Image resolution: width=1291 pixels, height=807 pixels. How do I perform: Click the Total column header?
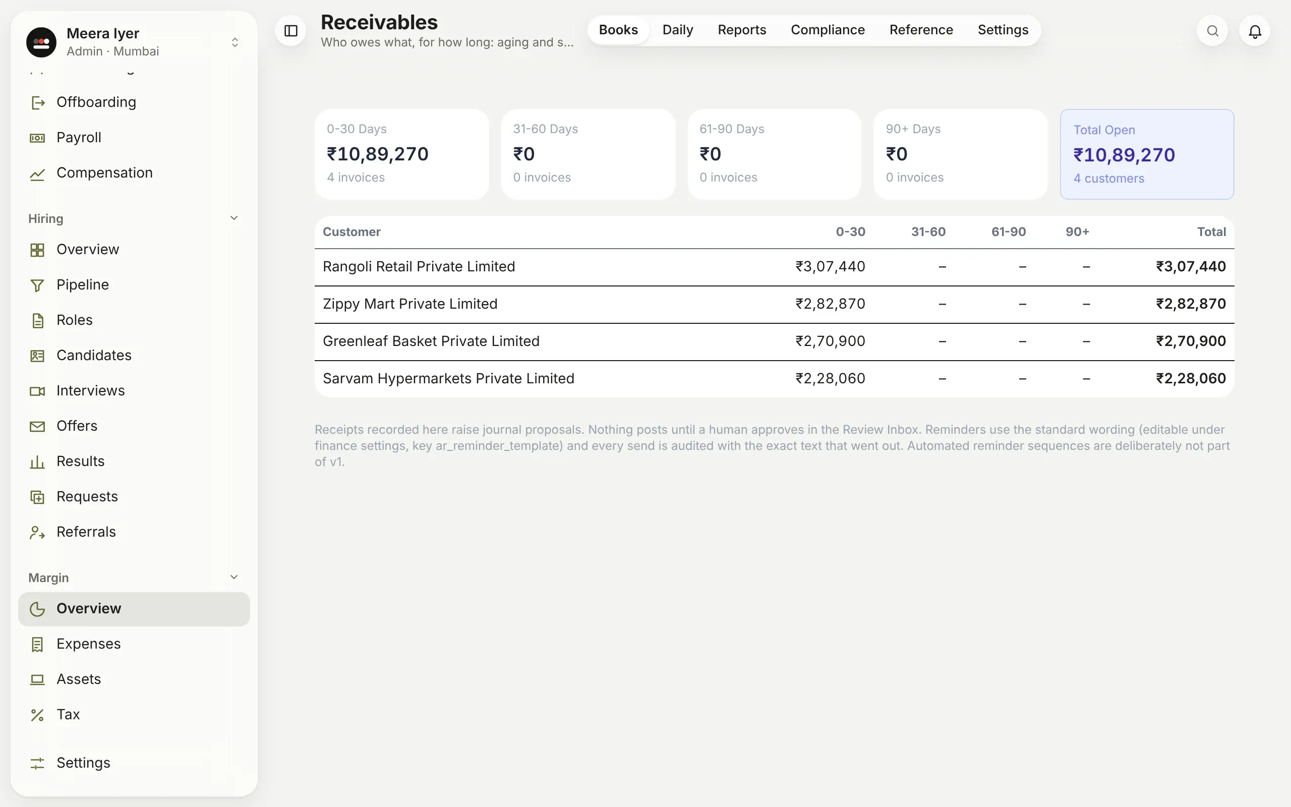tap(1211, 232)
